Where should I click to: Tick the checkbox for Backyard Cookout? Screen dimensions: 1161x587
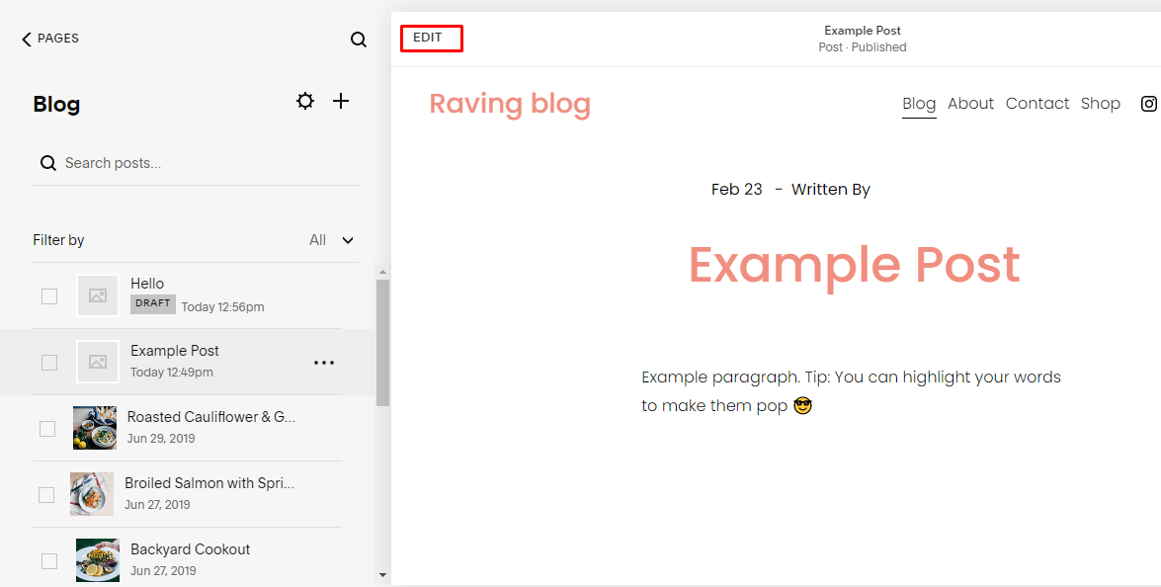[x=49, y=559]
